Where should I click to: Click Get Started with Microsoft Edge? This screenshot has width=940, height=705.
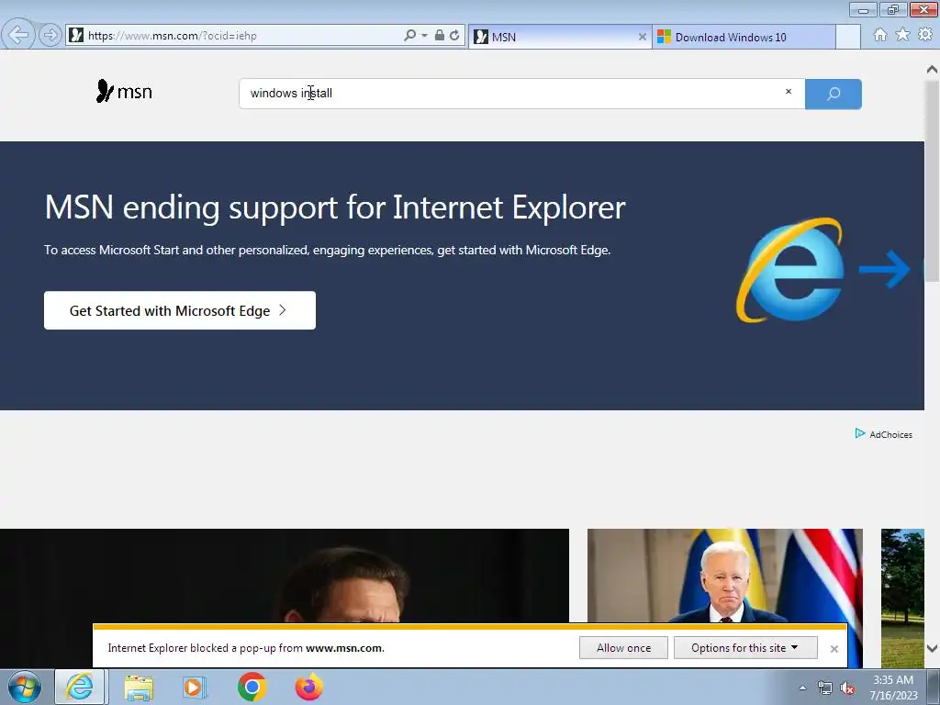180,310
